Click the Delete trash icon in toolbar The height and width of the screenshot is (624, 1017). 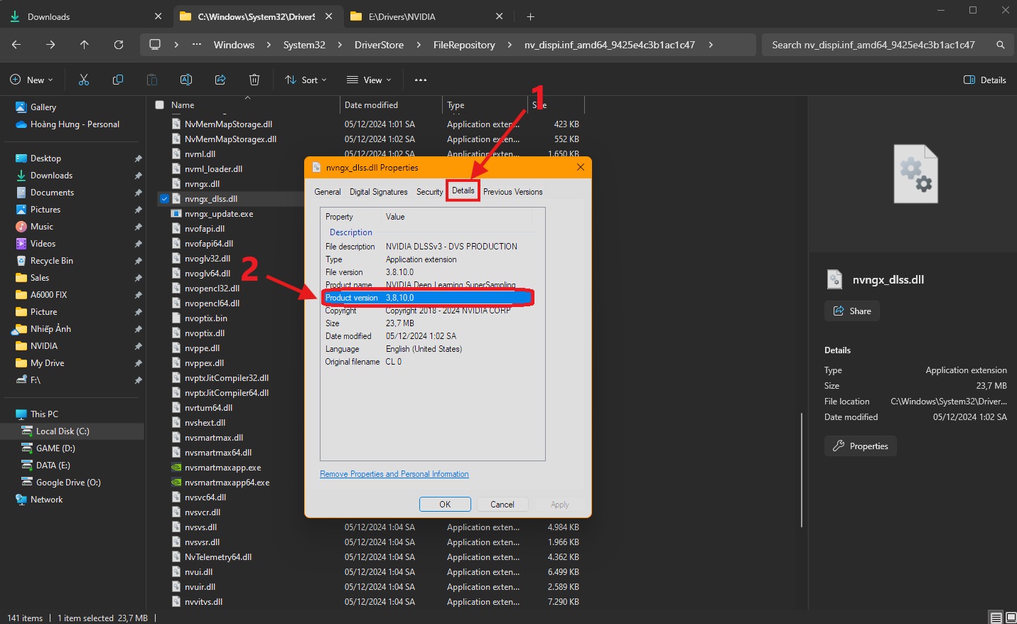tap(254, 80)
